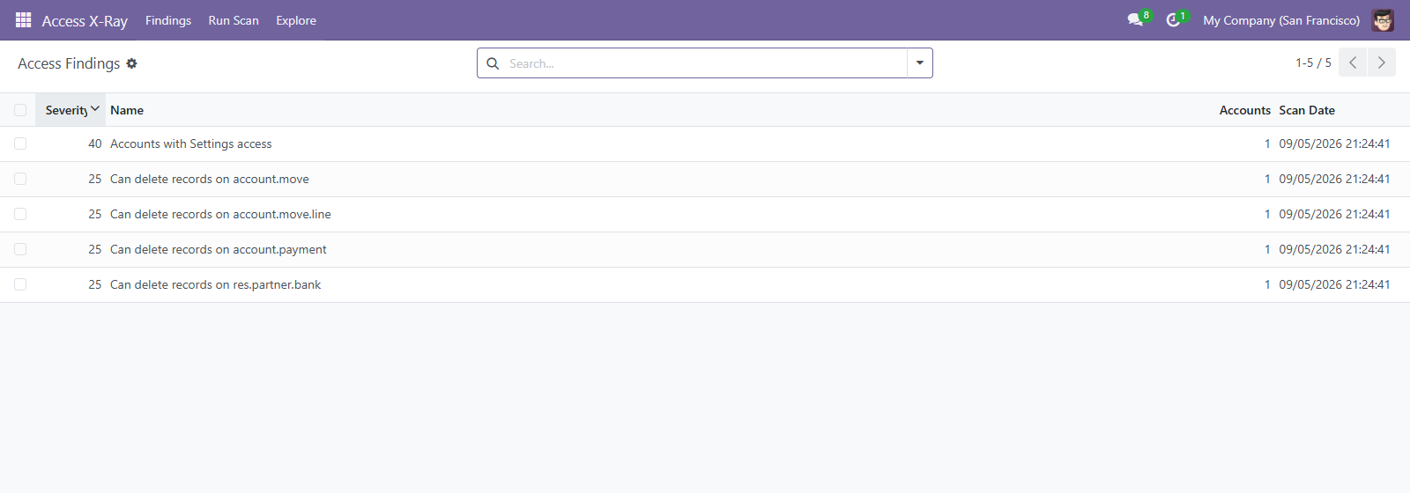Open the account.move.line delete finding

coord(220,214)
